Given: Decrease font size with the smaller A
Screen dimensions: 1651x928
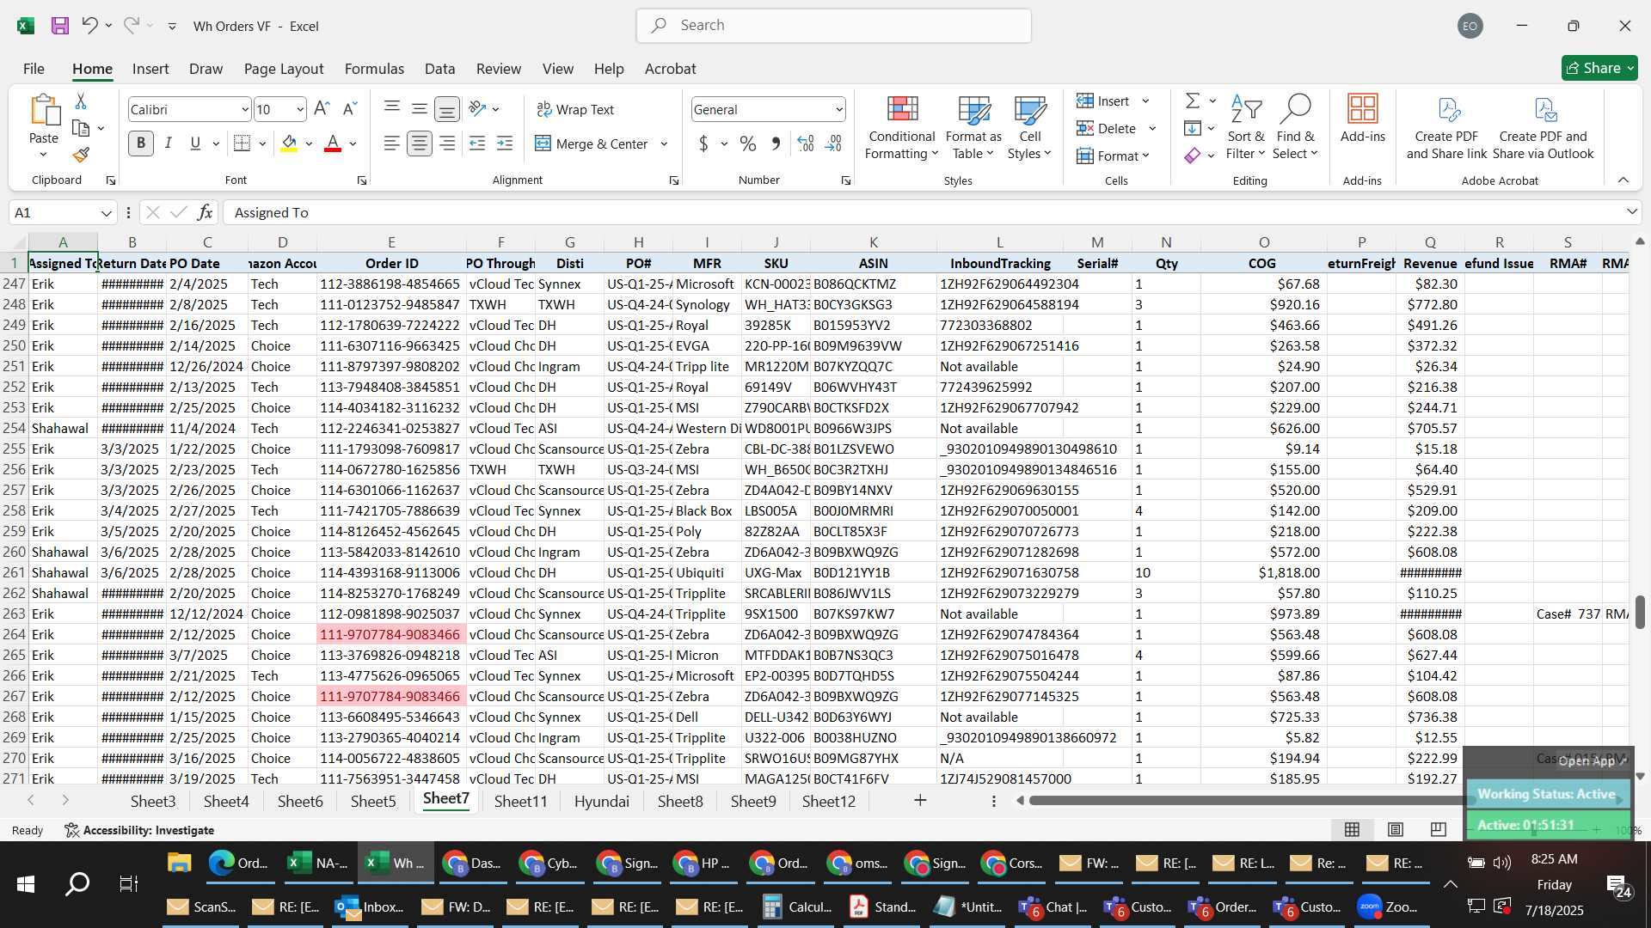Looking at the screenshot, I should [349, 109].
